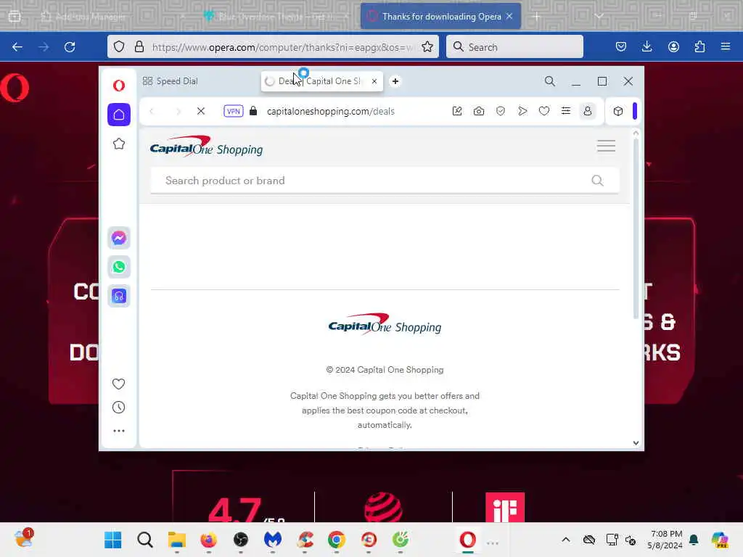Open Firefox Extensions puzzle icon
The image size is (743, 557).
(x=699, y=47)
